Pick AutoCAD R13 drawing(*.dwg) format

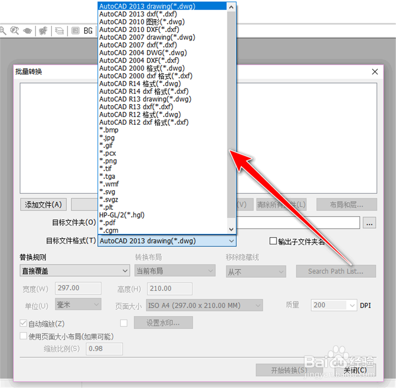tap(162, 99)
